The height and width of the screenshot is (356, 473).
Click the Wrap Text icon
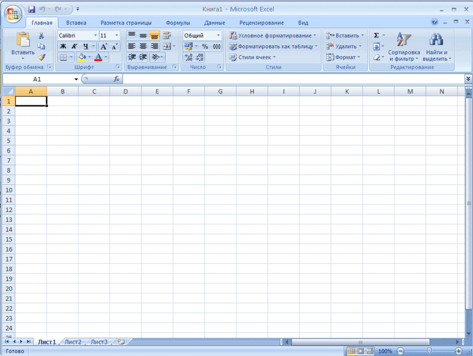167,36
